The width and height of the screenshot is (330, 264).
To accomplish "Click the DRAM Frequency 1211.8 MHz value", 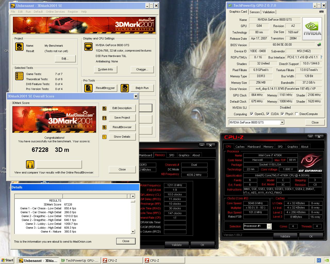I will coord(175,185).
